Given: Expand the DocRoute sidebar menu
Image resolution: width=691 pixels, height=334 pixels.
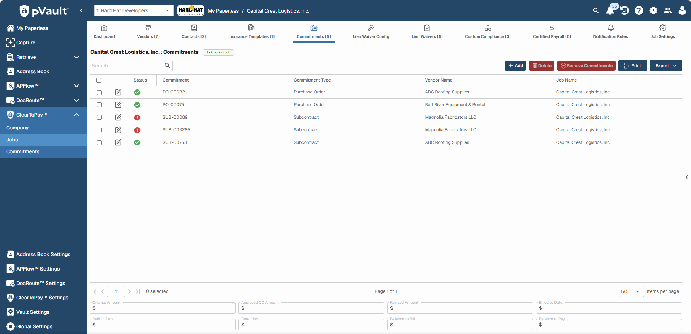Looking at the screenshot, I should pos(77,100).
